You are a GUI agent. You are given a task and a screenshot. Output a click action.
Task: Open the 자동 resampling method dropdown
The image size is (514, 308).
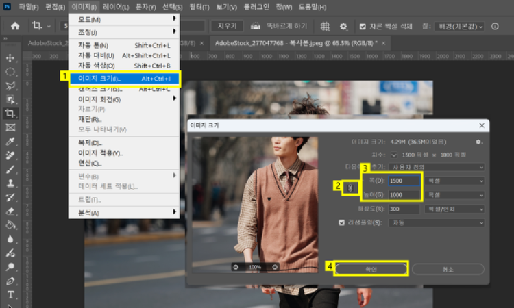[x=437, y=223]
